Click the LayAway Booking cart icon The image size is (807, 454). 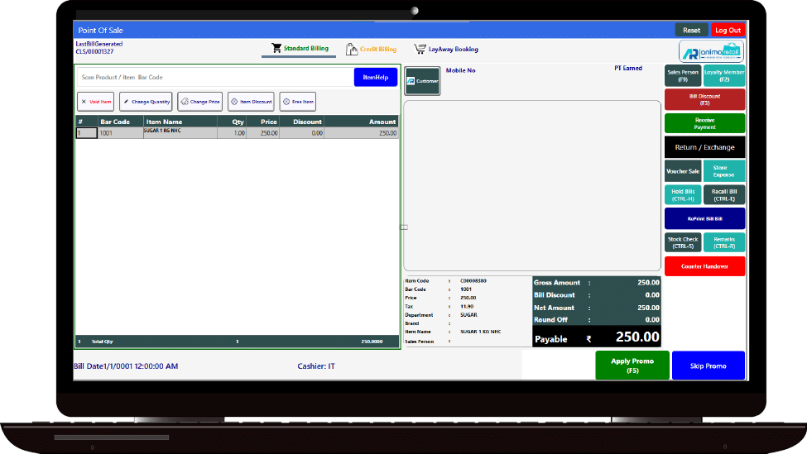(x=420, y=50)
